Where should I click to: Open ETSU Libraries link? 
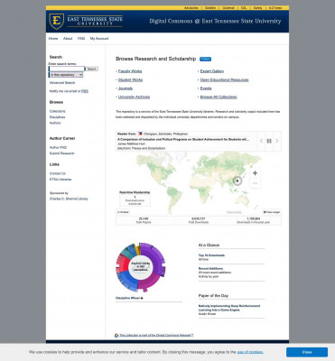(x=60, y=180)
